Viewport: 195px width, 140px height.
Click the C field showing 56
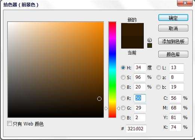[175, 98]
